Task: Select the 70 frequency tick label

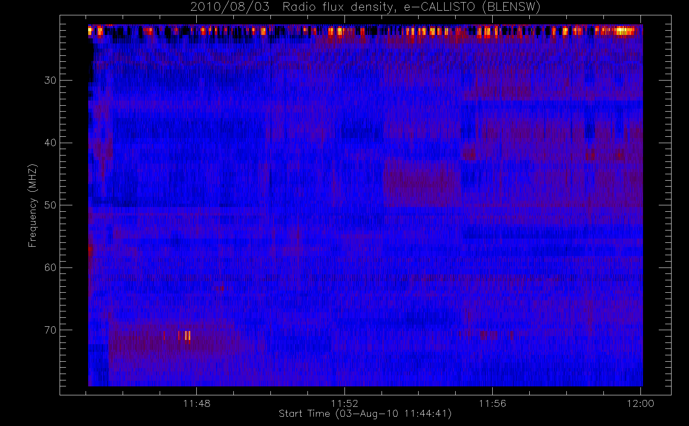Action: tap(50, 330)
